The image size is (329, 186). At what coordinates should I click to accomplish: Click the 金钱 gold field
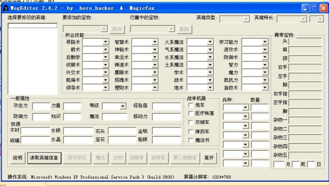(x=166, y=131)
